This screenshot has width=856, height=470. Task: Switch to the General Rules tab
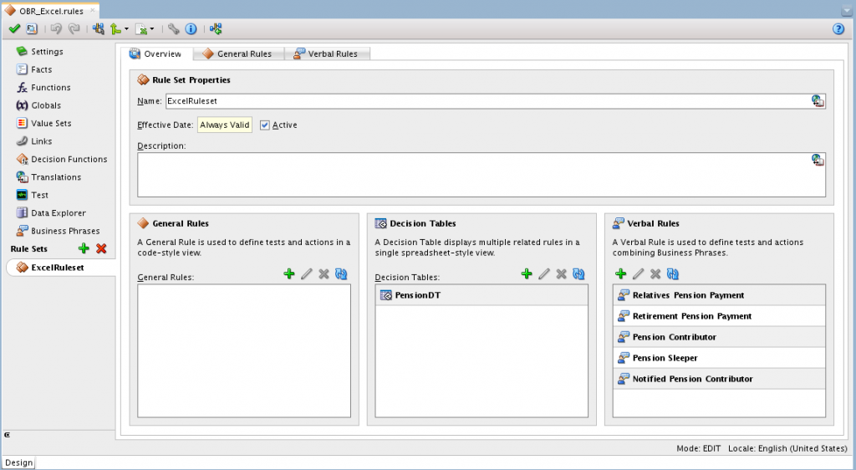click(237, 54)
